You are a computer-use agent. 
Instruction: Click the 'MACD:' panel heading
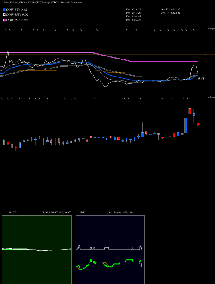point(13,213)
